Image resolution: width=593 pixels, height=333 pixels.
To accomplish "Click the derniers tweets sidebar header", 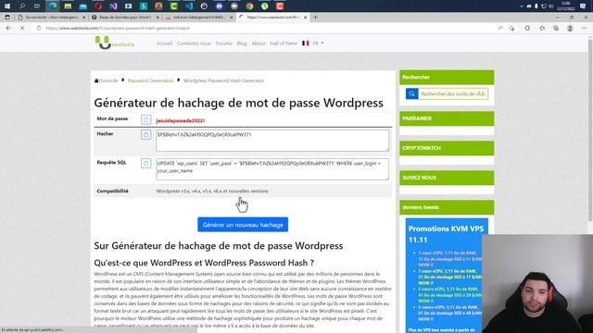I will (447, 207).
